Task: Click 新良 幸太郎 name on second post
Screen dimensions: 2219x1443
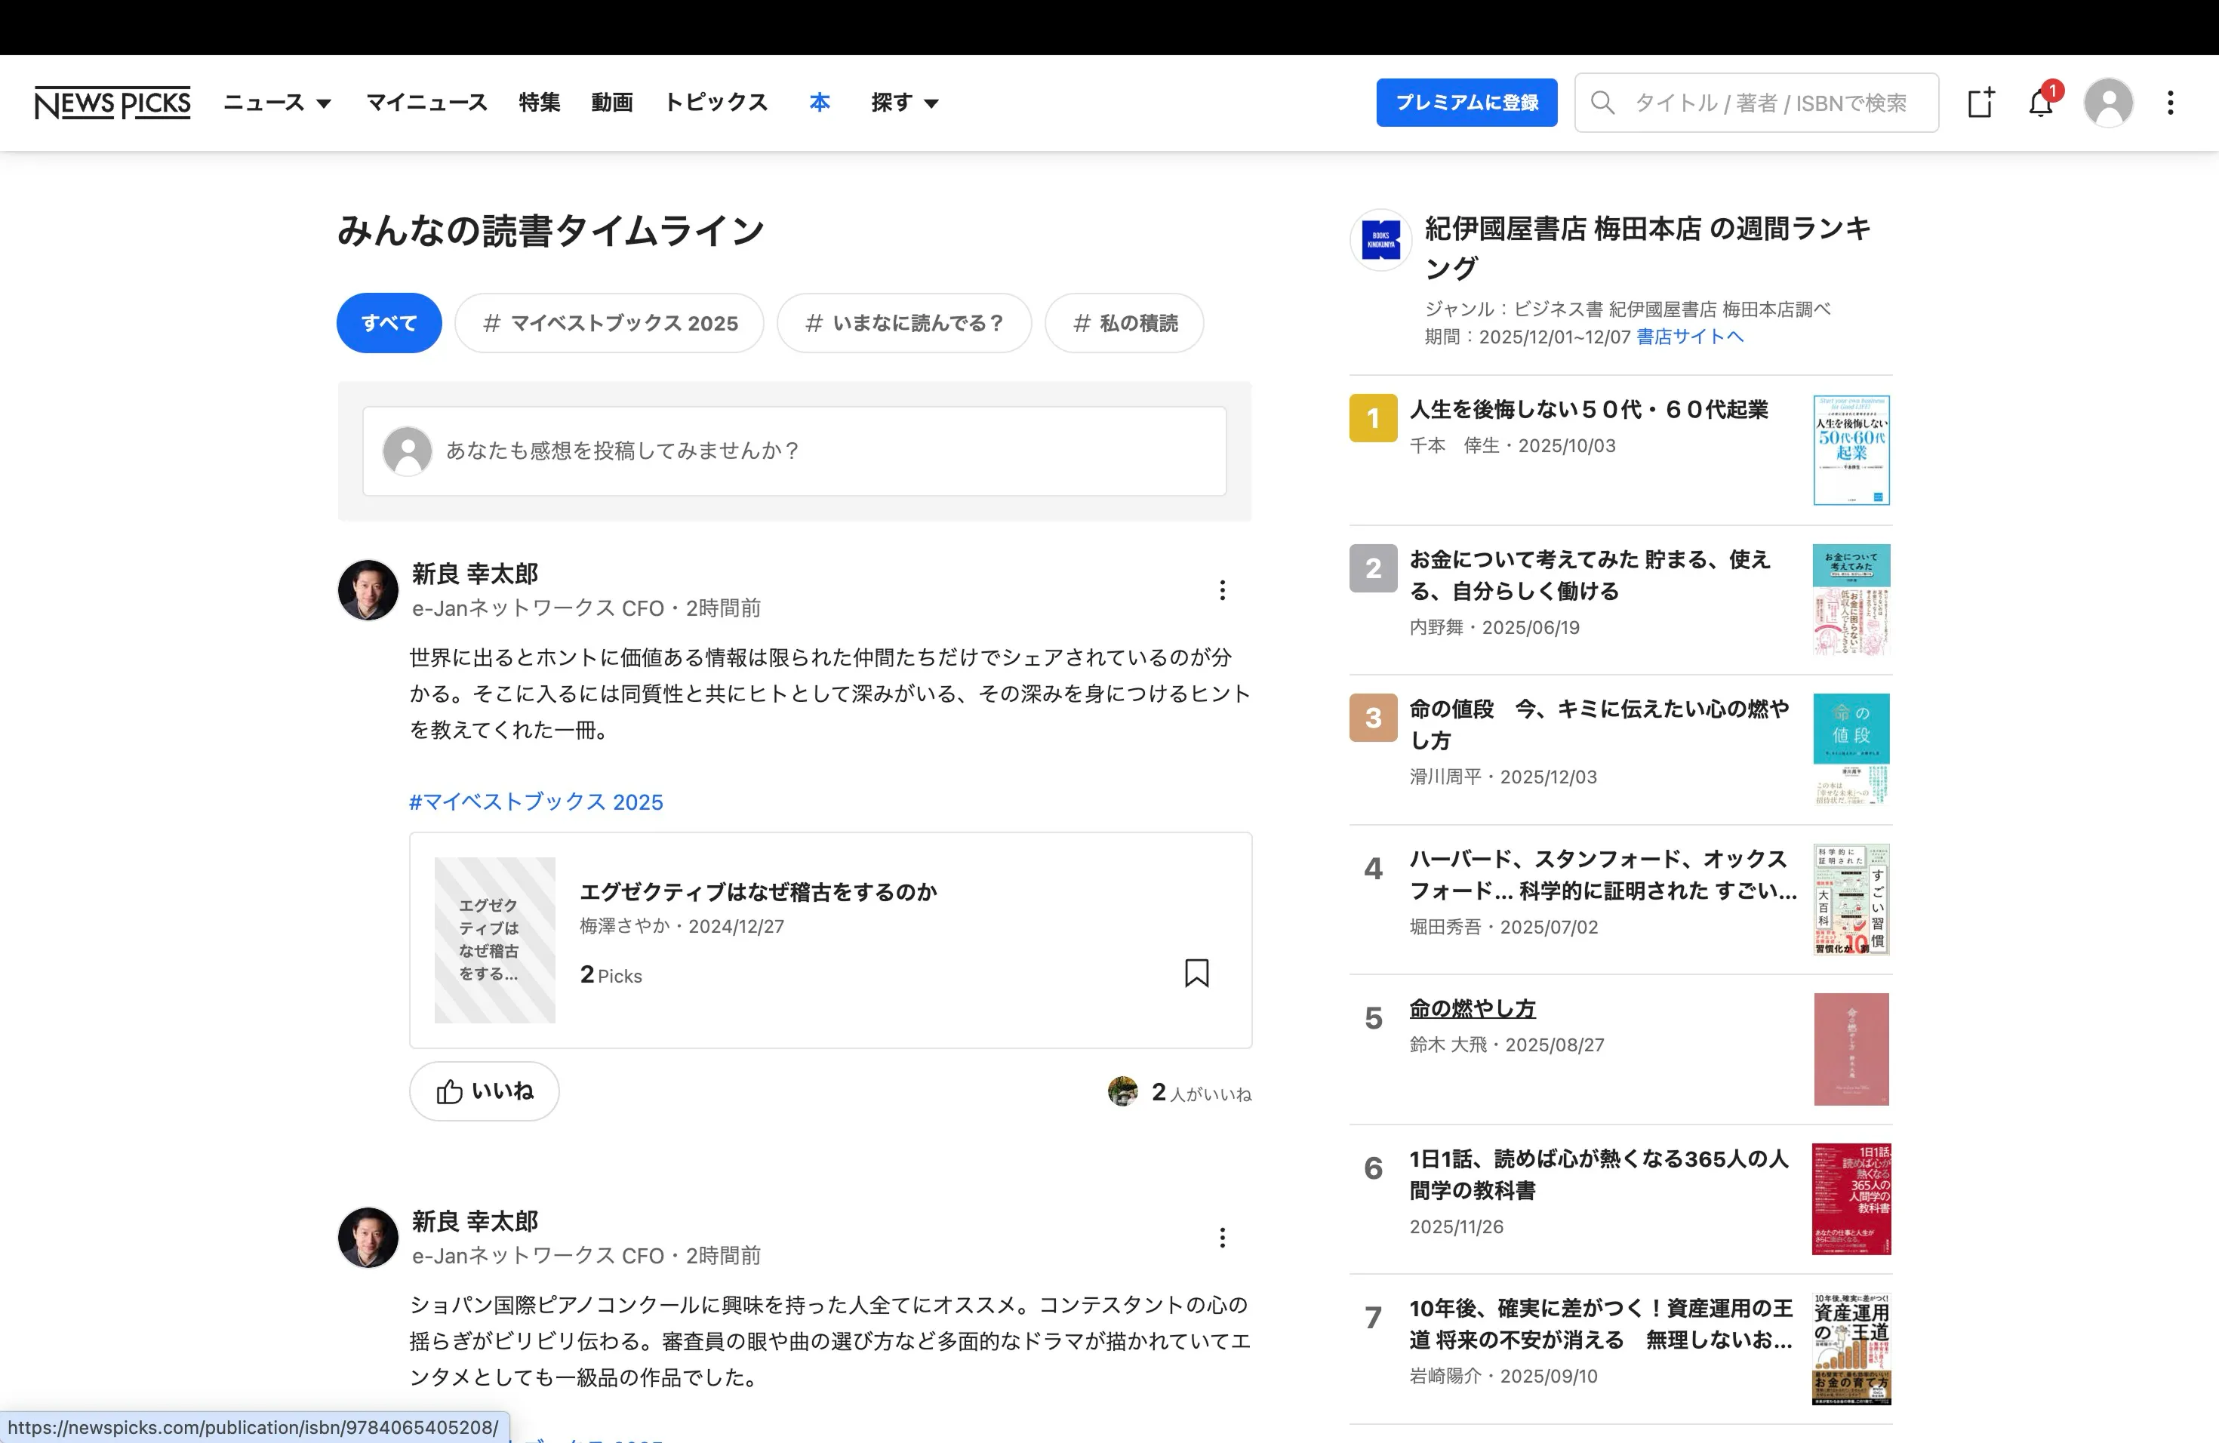Action: click(475, 1221)
